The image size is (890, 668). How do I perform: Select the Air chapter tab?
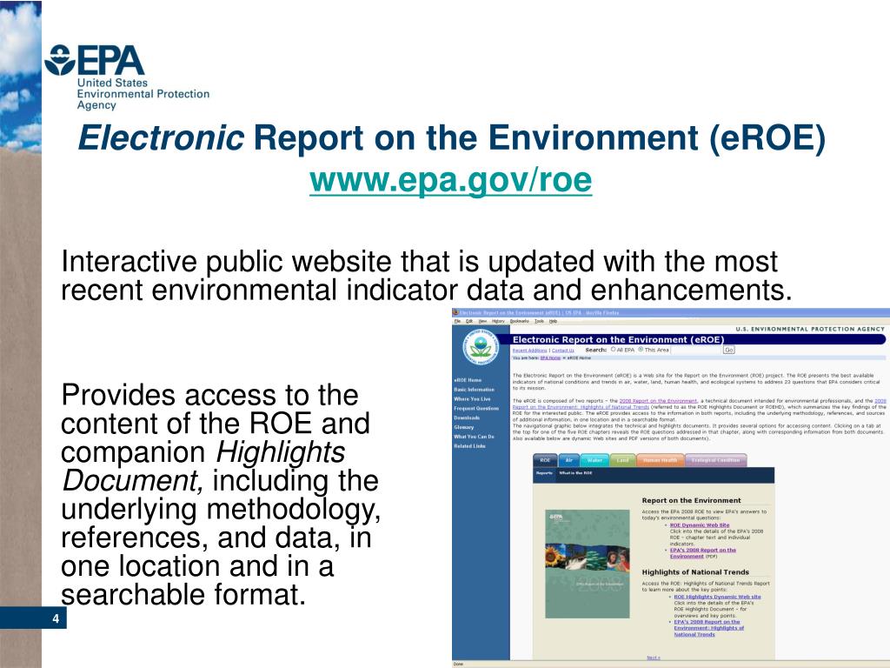pos(569,460)
